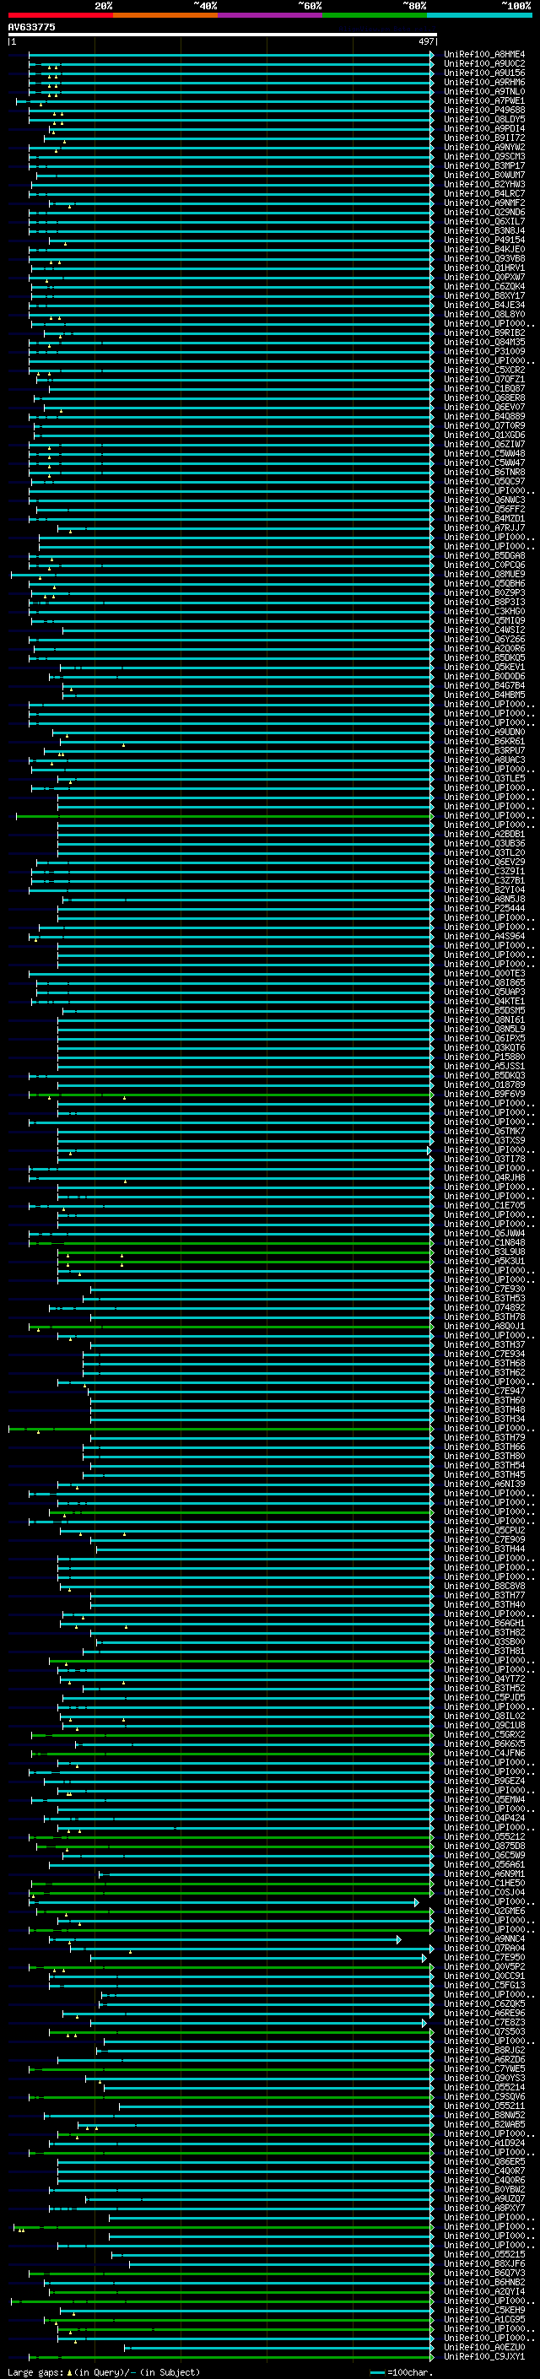Select the AV633775 query label
Viewport: 540px width, 2379px height.
[x=31, y=27]
